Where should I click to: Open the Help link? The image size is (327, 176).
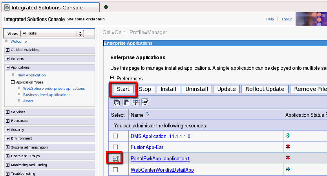tap(270, 19)
